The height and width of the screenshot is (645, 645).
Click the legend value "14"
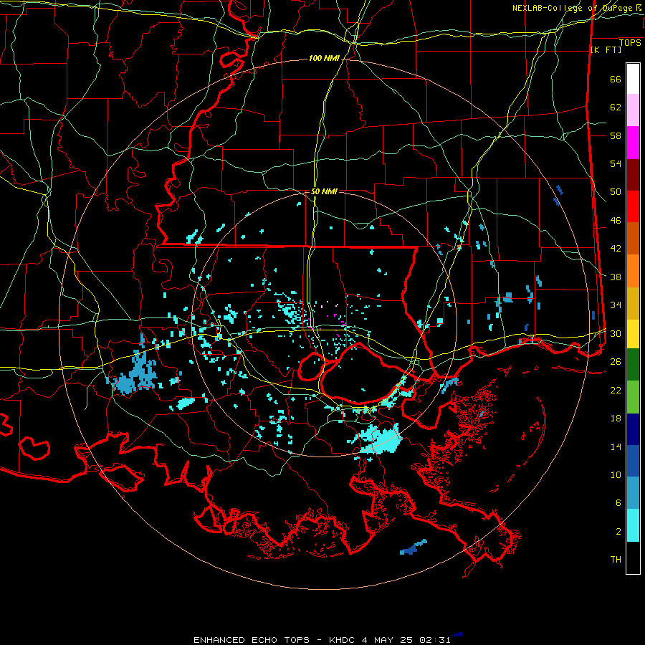point(616,446)
